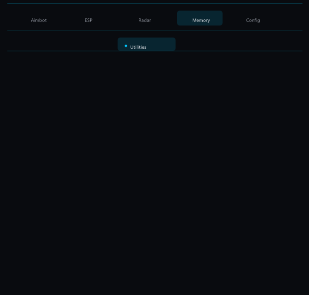Select the Utilities sub-tab
Image resolution: width=309 pixels, height=295 pixels.
[x=146, y=45]
